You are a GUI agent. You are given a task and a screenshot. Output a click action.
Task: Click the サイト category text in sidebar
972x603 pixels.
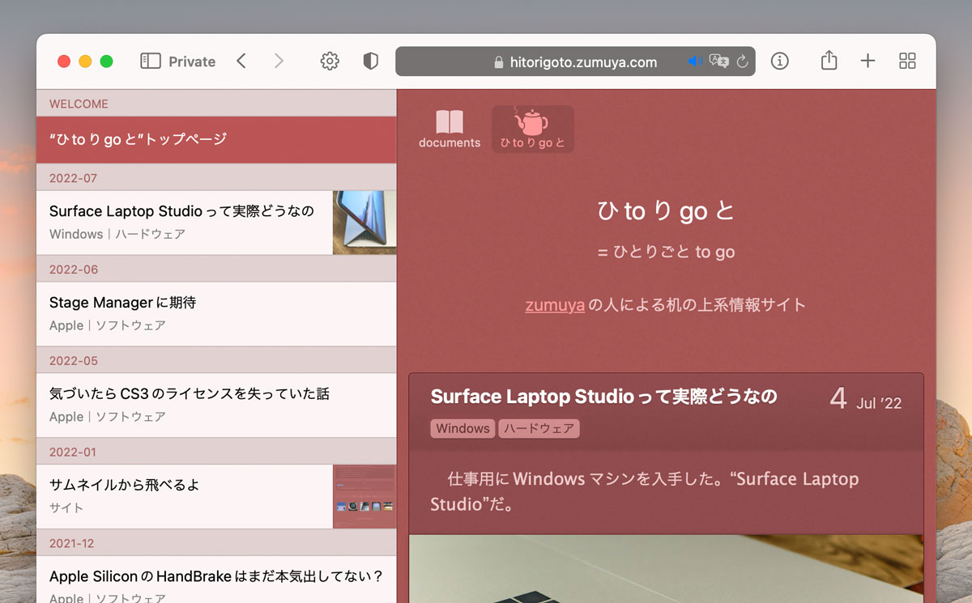coord(66,508)
